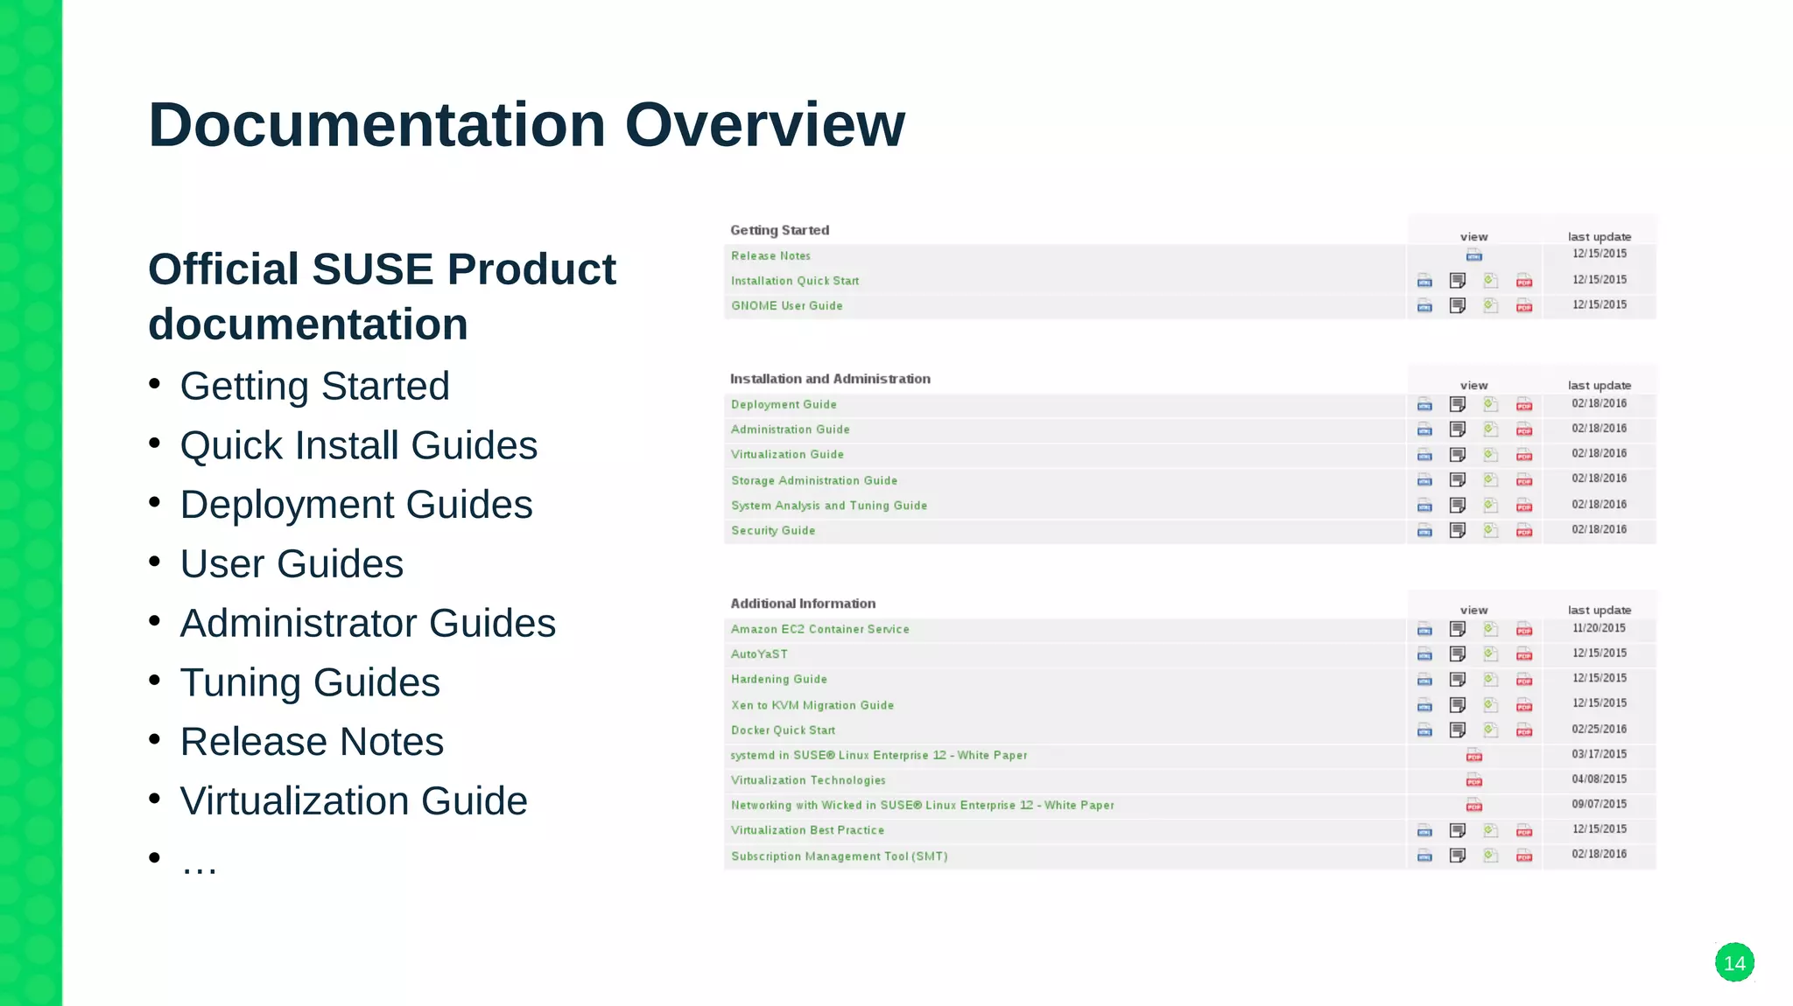Open the Virtualization Guide table link
Screen dimensions: 1793x1006
787,455
